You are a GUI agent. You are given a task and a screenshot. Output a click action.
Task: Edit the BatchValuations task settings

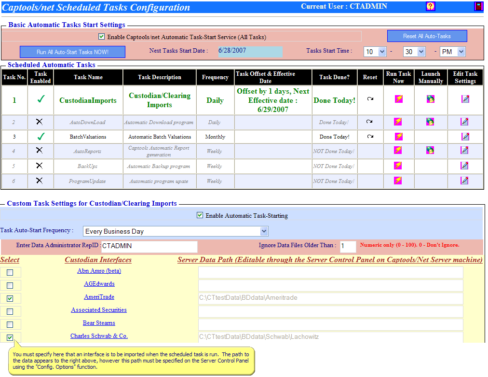[x=464, y=137]
